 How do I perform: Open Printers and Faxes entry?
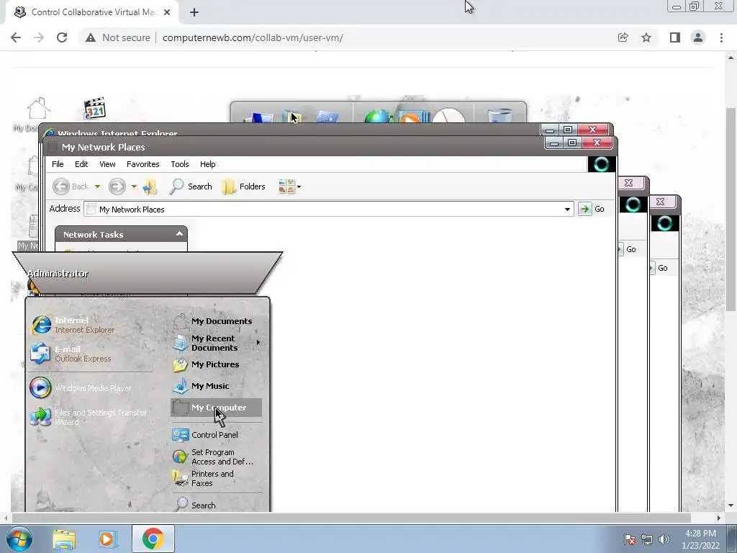point(203,479)
